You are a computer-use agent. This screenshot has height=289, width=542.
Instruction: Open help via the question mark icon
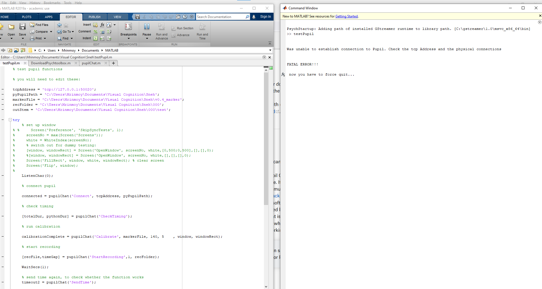(185, 17)
